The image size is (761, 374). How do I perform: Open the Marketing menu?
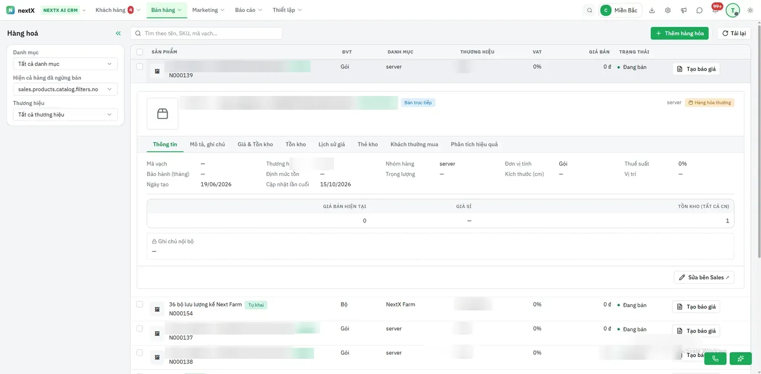click(x=208, y=10)
